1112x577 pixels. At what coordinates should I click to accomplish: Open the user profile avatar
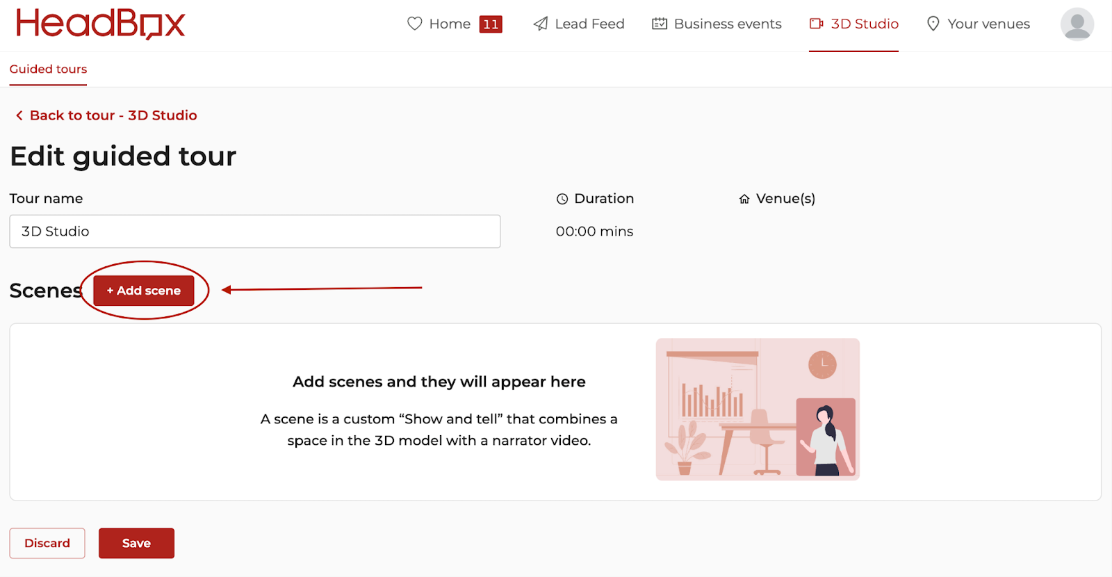[x=1077, y=24]
